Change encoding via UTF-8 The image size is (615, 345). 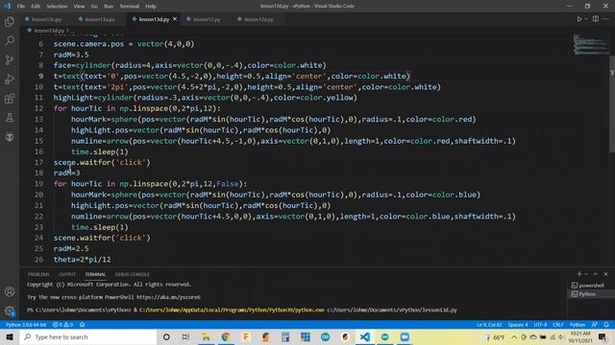pos(540,325)
